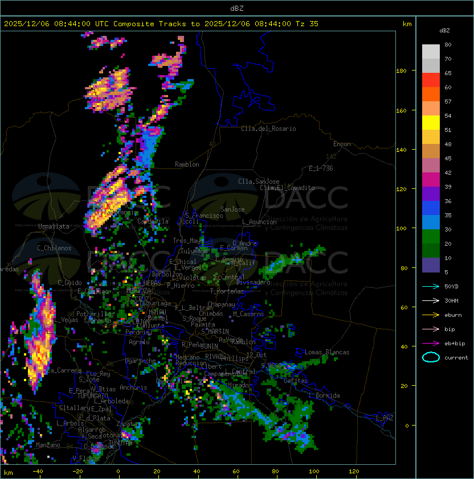Click the Ugarteche label

141,361
